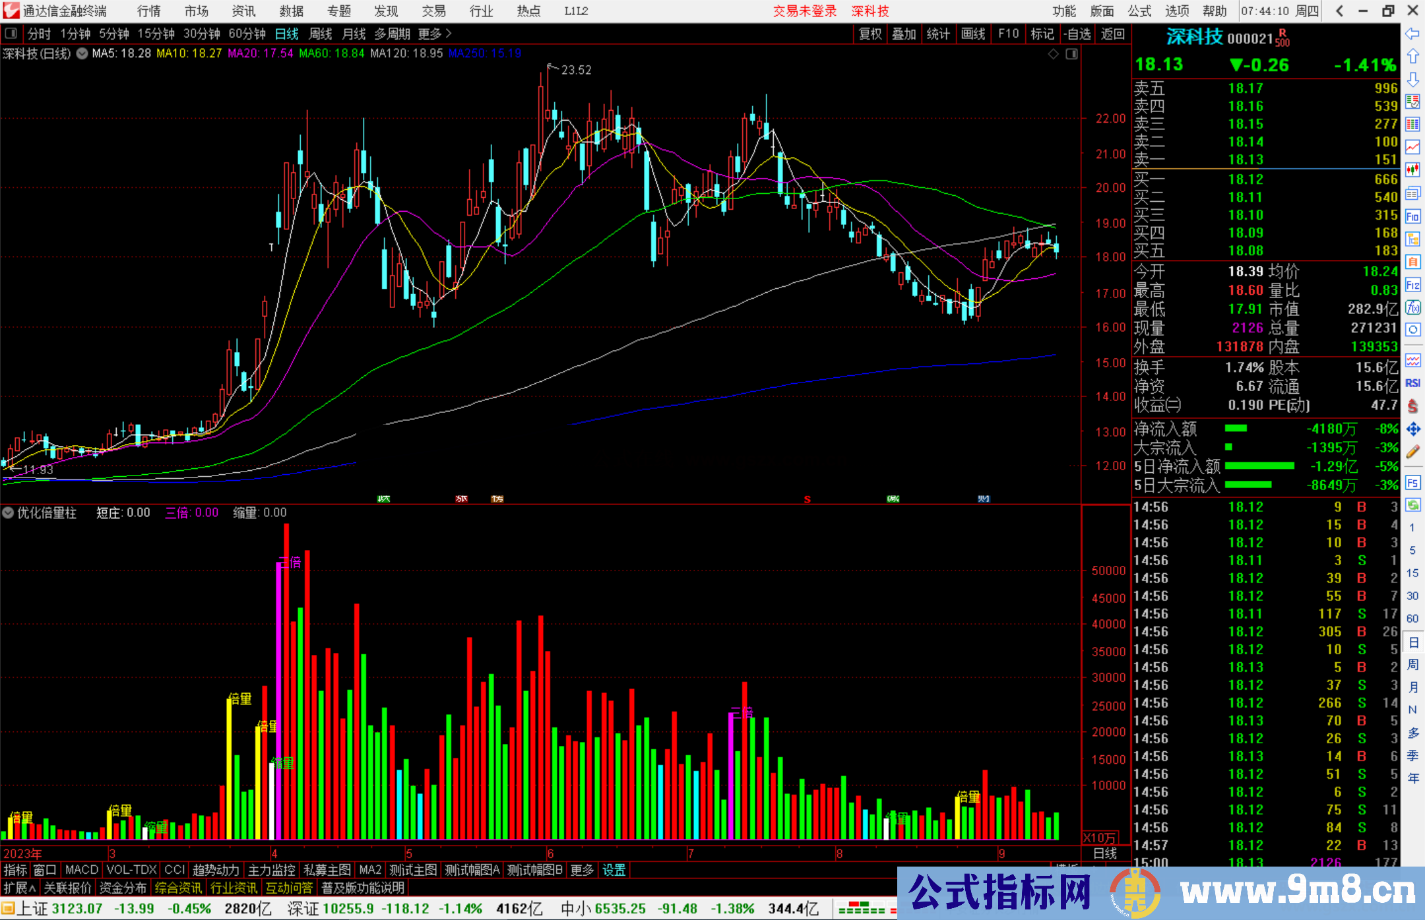Open dropdown arrow beside 深科技(日线) title

(x=82, y=54)
